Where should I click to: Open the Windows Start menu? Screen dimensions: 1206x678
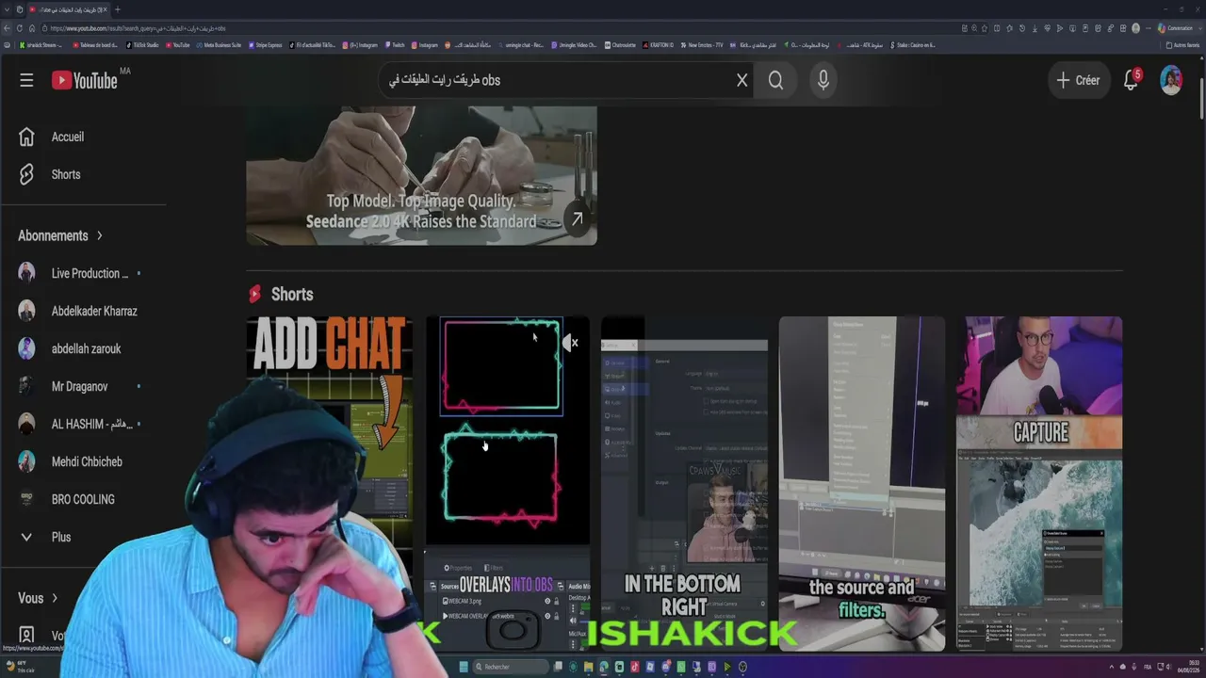464,667
